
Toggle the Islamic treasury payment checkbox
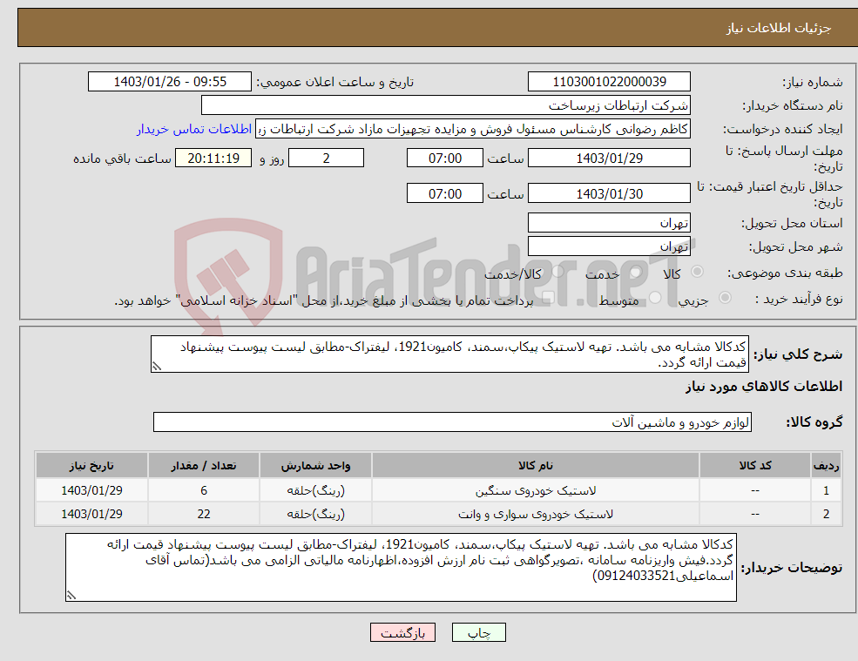[548, 298]
